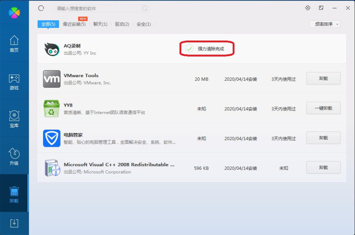355x235 pixels.
Task: Click 出品公司: YY Inc text
Action: [x=80, y=53]
